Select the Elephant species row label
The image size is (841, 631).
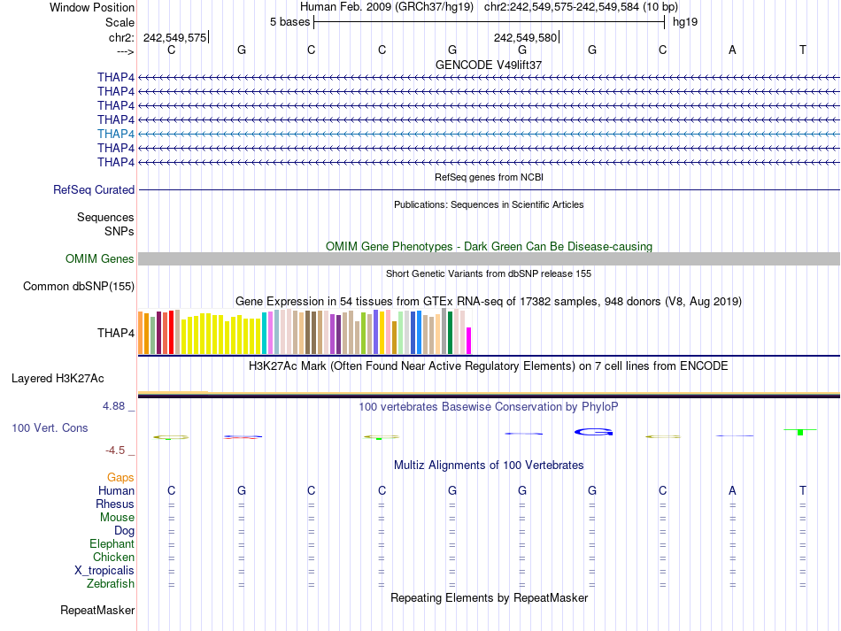click(112, 543)
